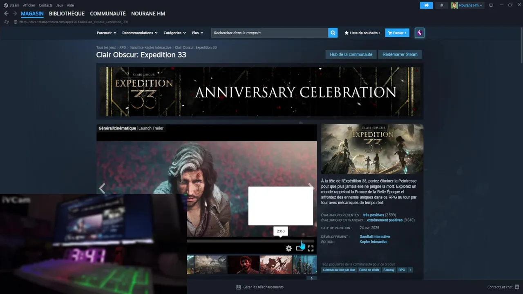Click the Tous les jeux breadcrumb
The image size is (523, 294).
pos(106,47)
